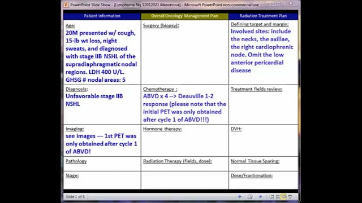
Task: Click the 'Surgery (biopsy):' label
Action: click(161, 25)
